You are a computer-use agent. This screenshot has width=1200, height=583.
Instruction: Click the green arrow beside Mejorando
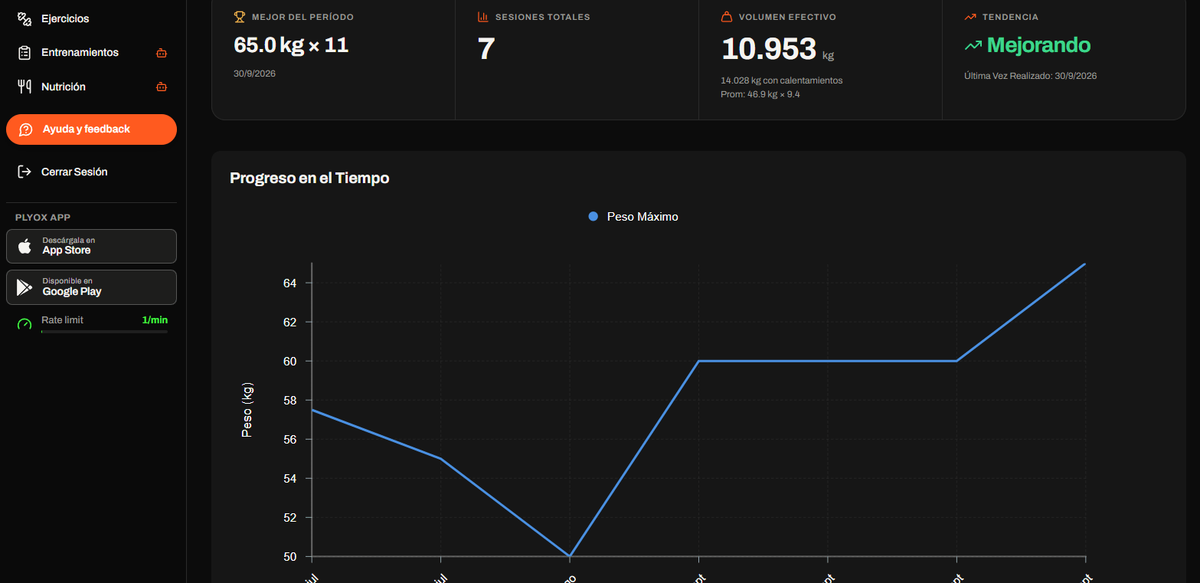[973, 46]
